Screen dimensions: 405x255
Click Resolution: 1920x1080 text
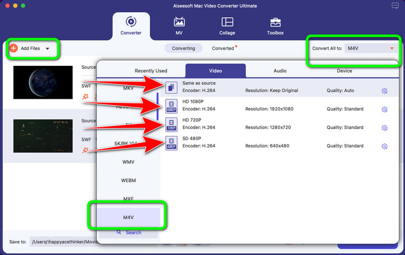tap(269, 109)
